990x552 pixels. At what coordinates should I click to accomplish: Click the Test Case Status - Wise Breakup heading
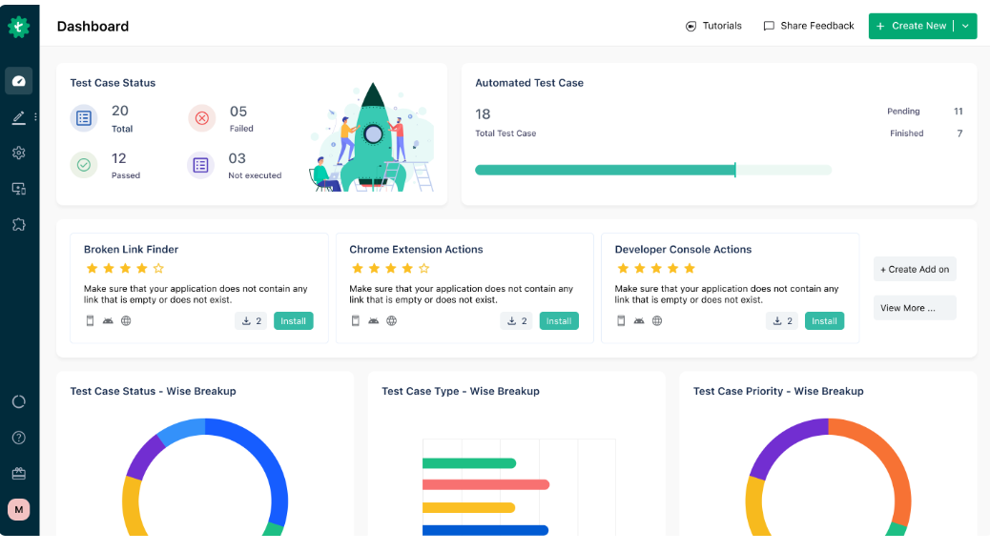pos(153,391)
